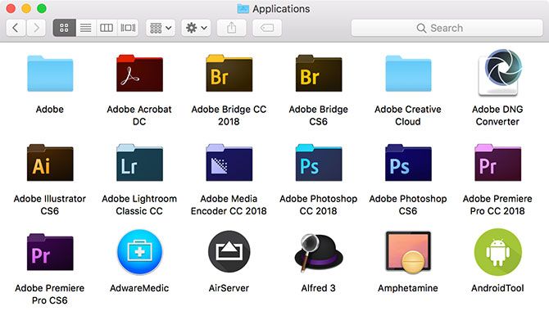Screen dimensions: 549x311
Task: Go forward with the right arrow button
Action: point(36,28)
